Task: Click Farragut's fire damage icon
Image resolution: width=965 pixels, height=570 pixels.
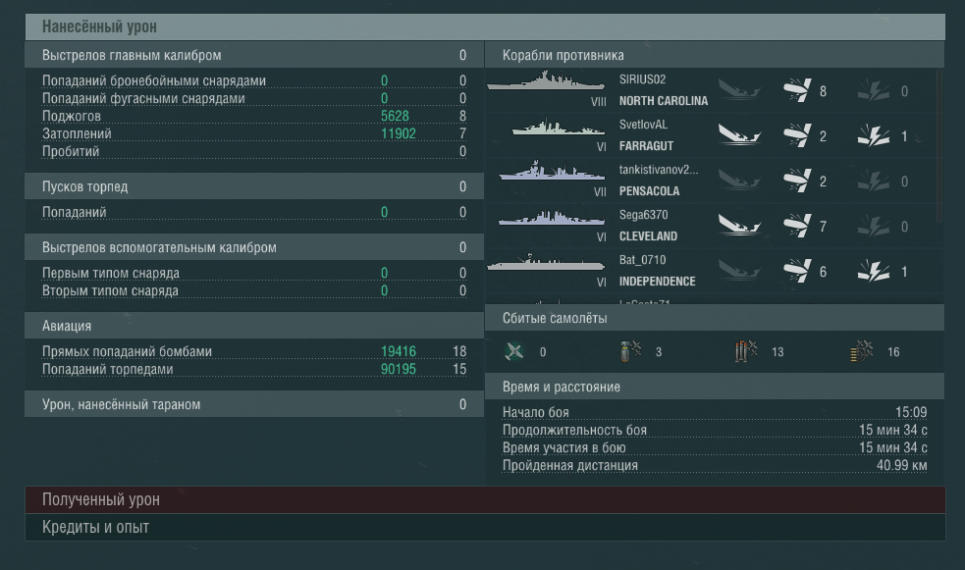Action: (x=874, y=135)
